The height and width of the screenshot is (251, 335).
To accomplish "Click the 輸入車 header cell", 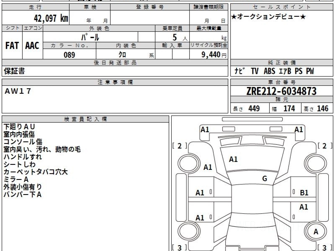I will (x=172, y=46).
